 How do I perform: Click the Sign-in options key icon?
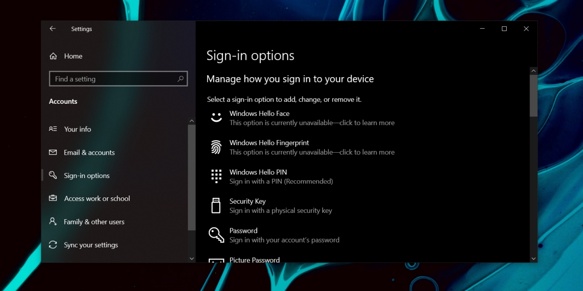click(x=53, y=175)
